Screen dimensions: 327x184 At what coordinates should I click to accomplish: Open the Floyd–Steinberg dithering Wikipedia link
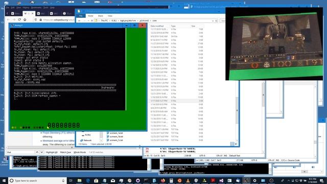(58, 133)
